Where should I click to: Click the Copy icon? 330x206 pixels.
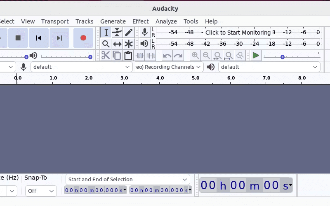point(117,56)
